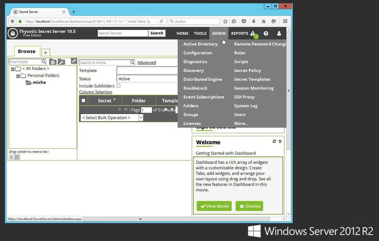Reload the page with the refresh icon
379x241 pixels.
[x=161, y=21]
